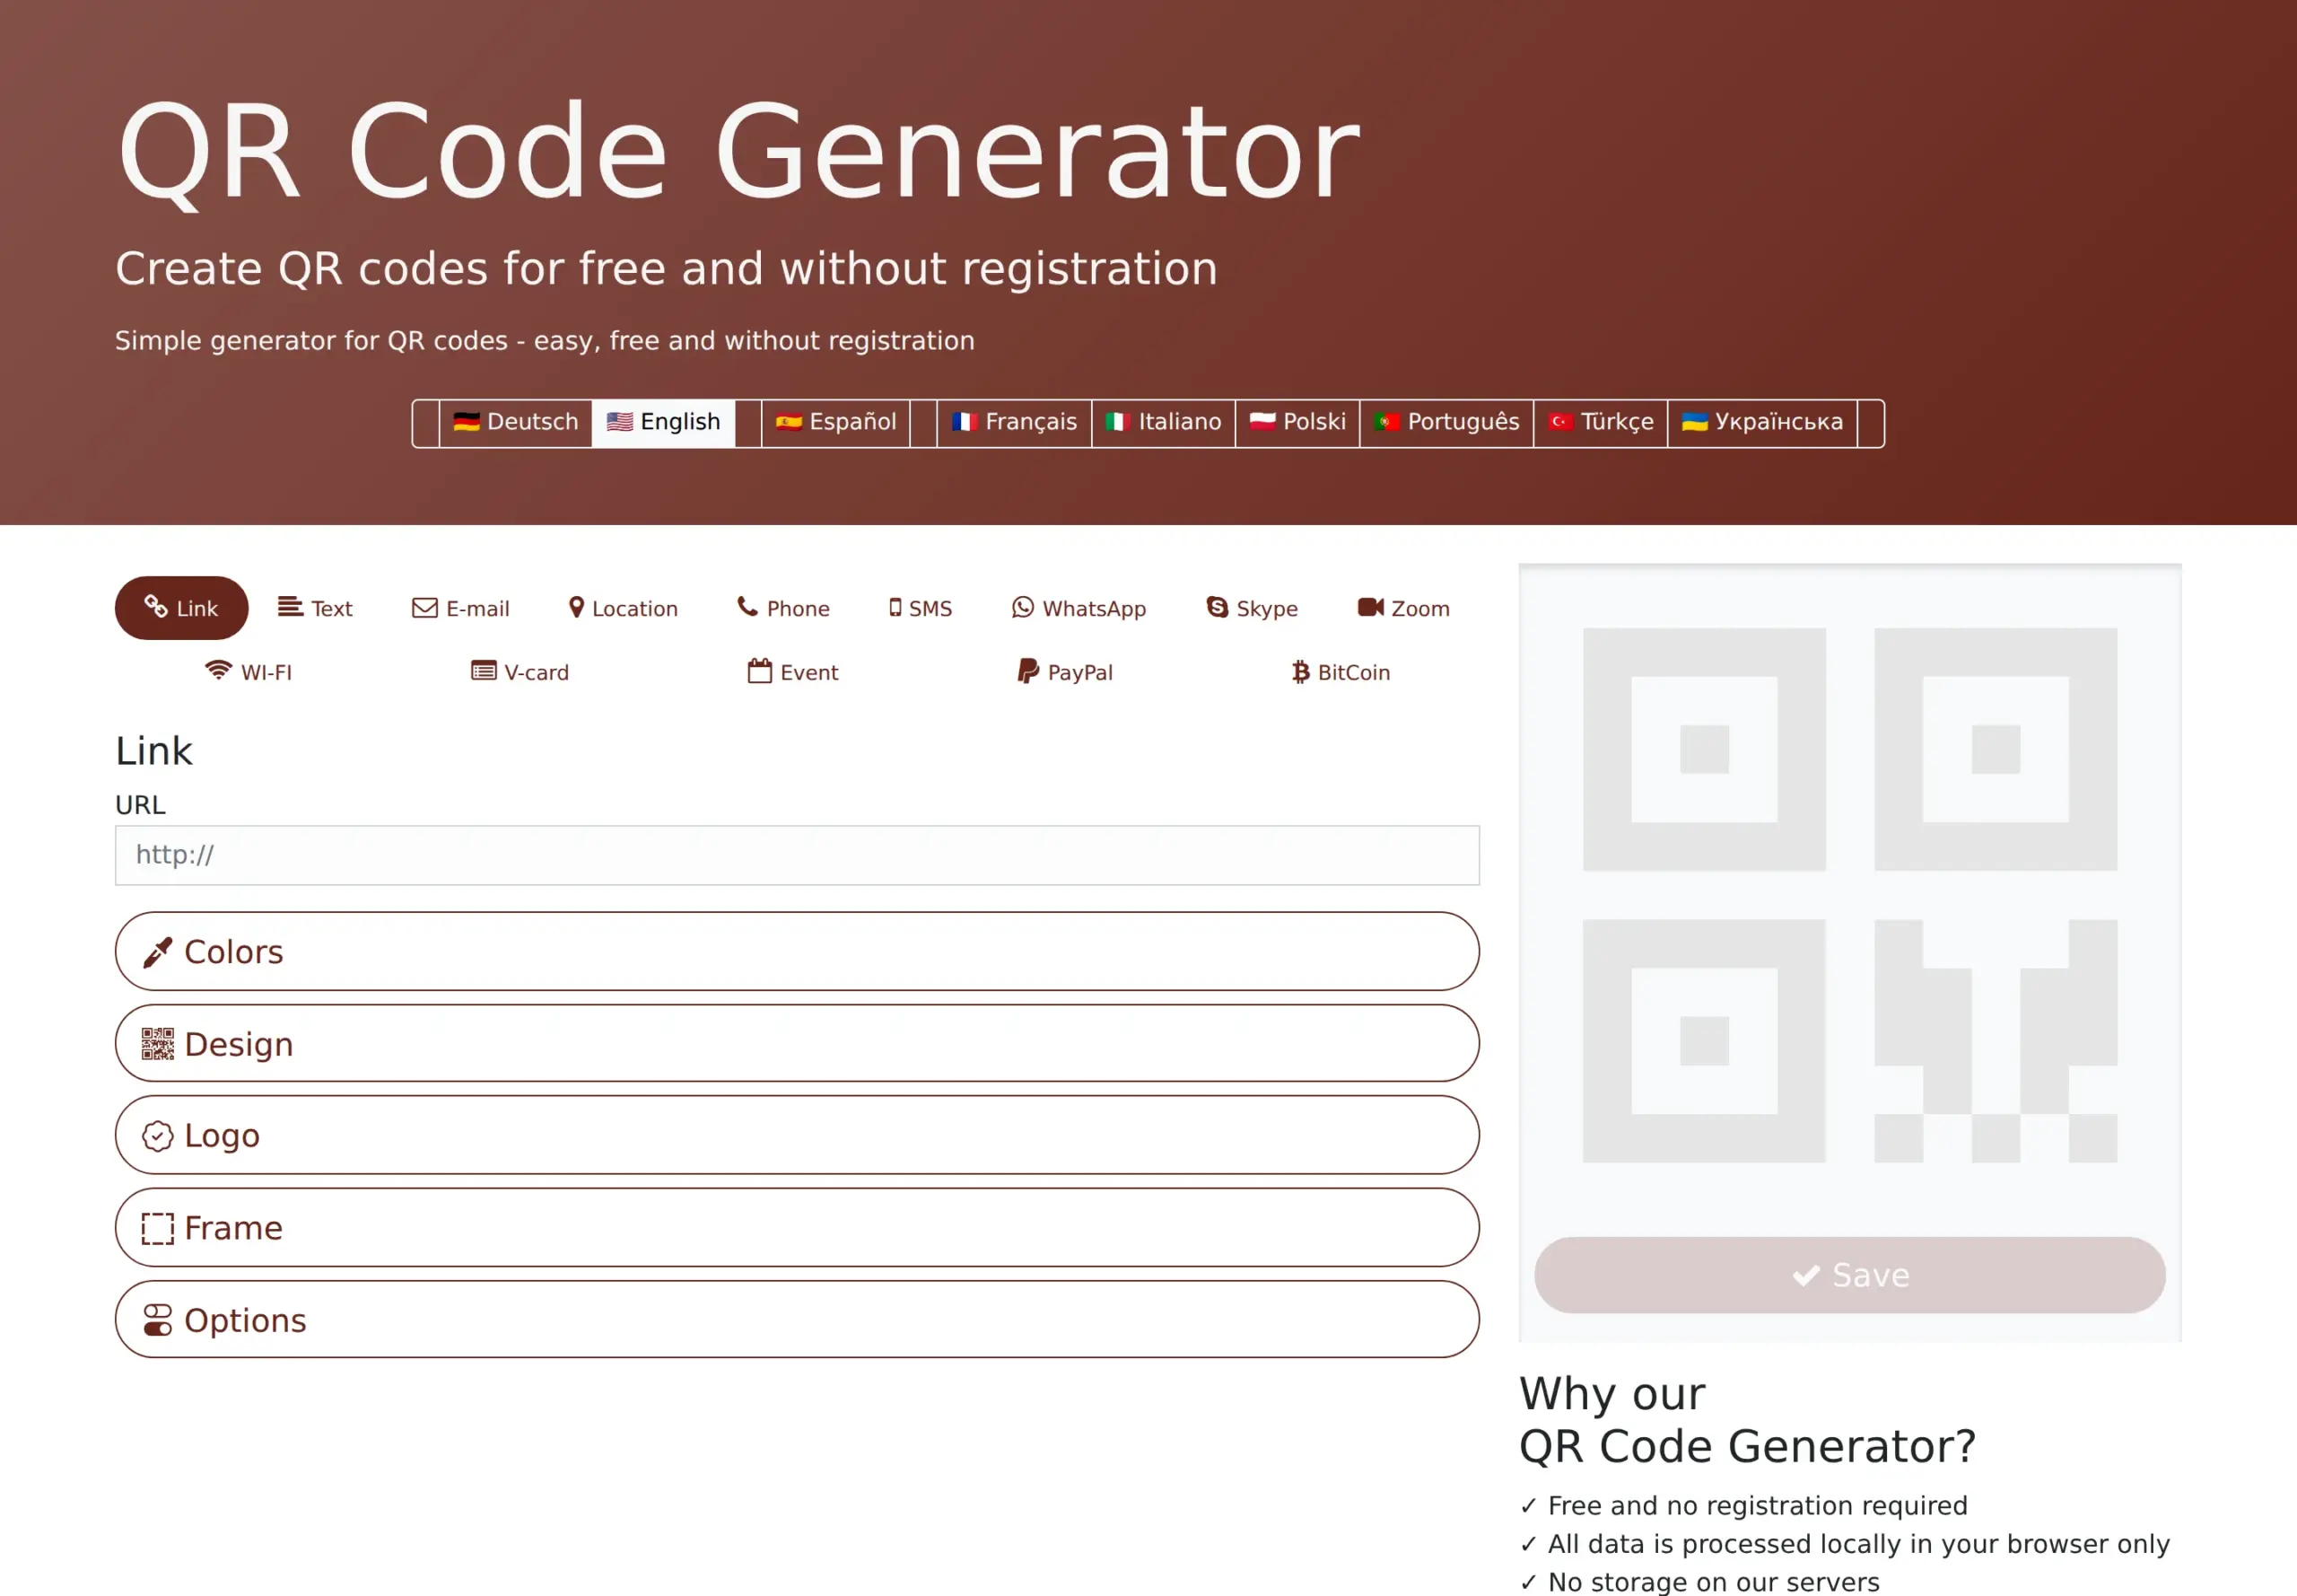The image size is (2297, 1596).
Task: Expand the Colors section
Action: pos(797,951)
